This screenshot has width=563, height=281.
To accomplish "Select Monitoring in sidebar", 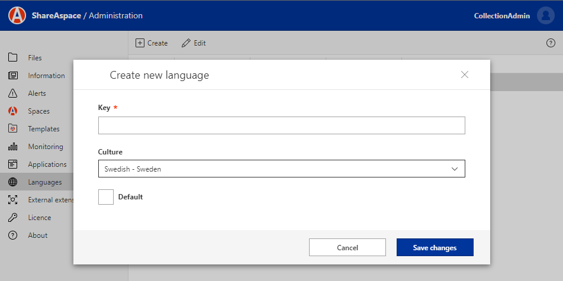I will (46, 147).
